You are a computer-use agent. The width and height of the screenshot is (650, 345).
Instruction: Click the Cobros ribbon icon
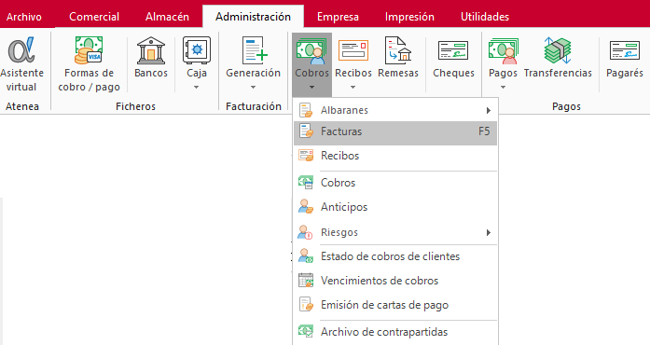(x=311, y=51)
